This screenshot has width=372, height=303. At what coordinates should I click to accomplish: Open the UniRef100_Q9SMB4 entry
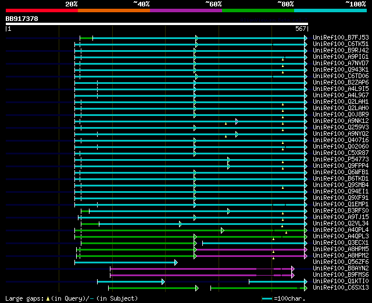341,185
